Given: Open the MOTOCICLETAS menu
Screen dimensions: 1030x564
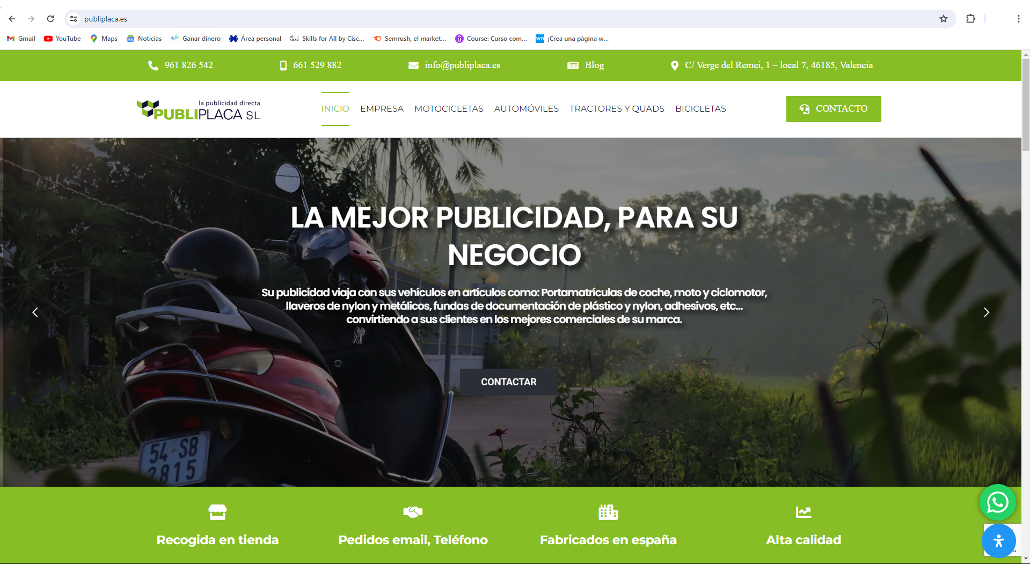Looking at the screenshot, I should (x=449, y=108).
